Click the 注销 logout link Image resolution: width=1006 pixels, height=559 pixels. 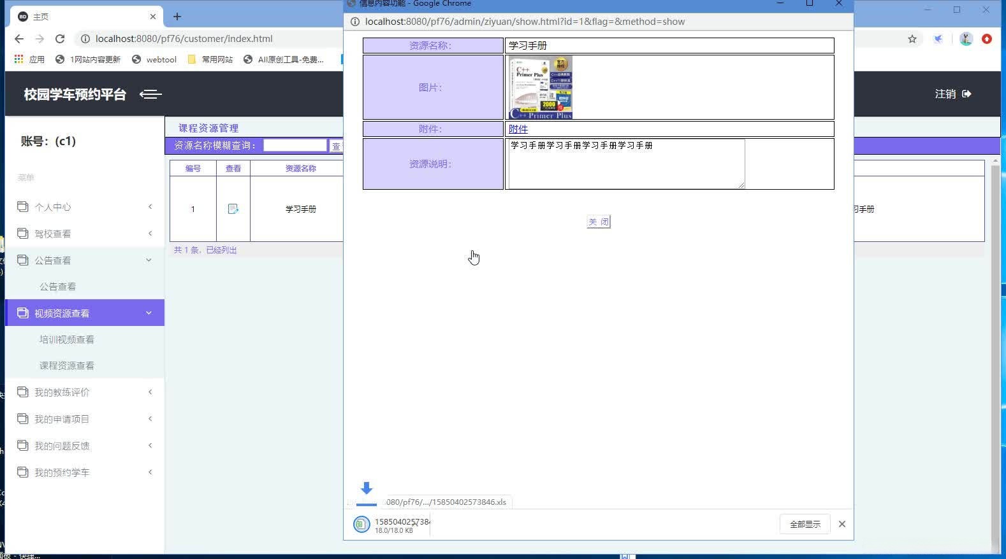(x=945, y=94)
